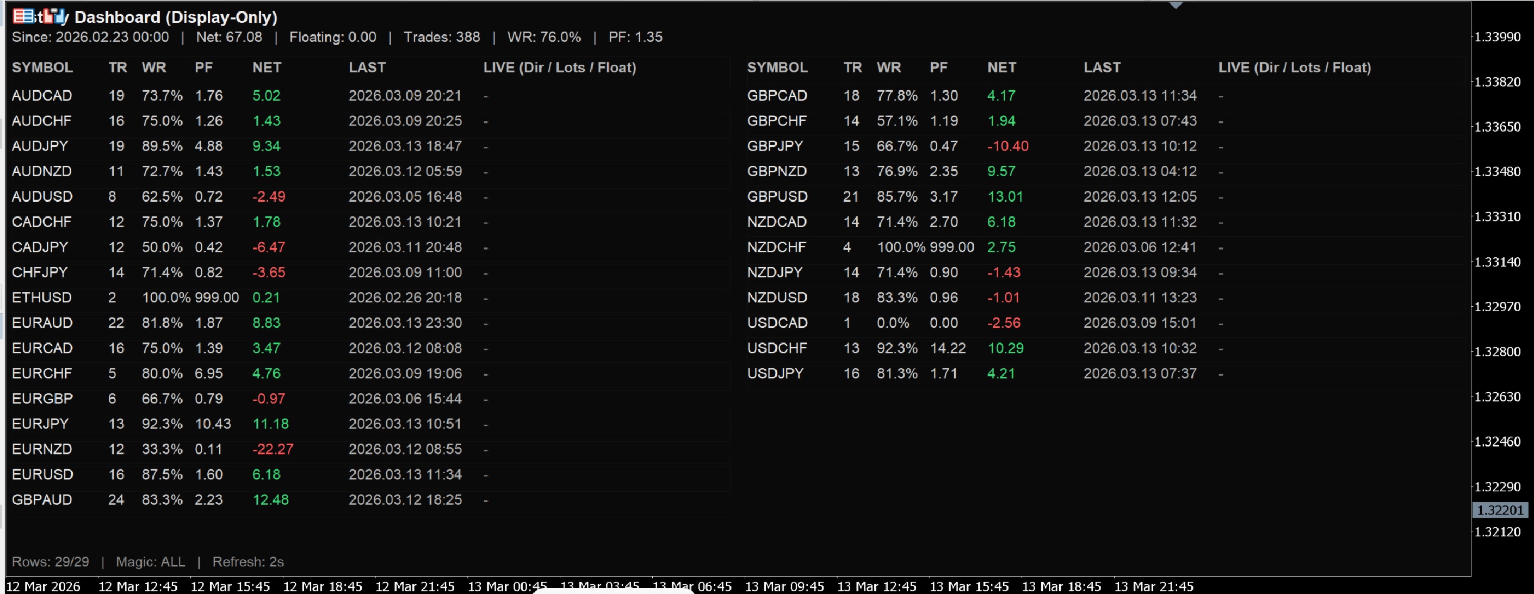Click the current price label 1.32201

[x=1500, y=510]
